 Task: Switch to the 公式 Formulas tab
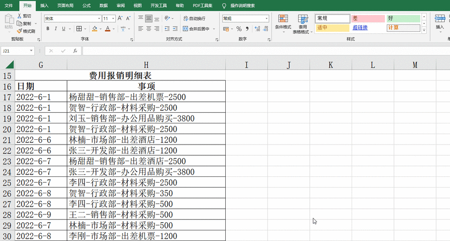click(86, 5)
